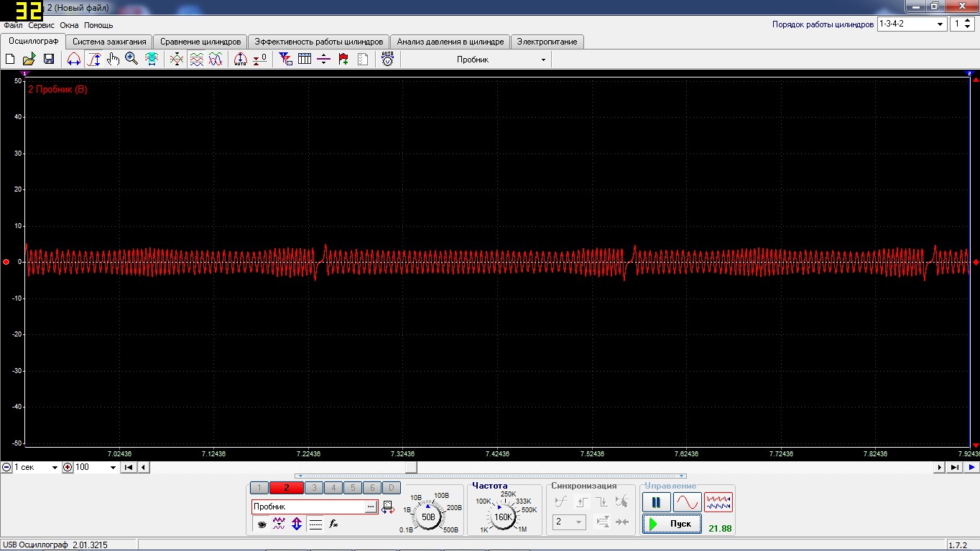Open the Окна menu

(x=69, y=25)
